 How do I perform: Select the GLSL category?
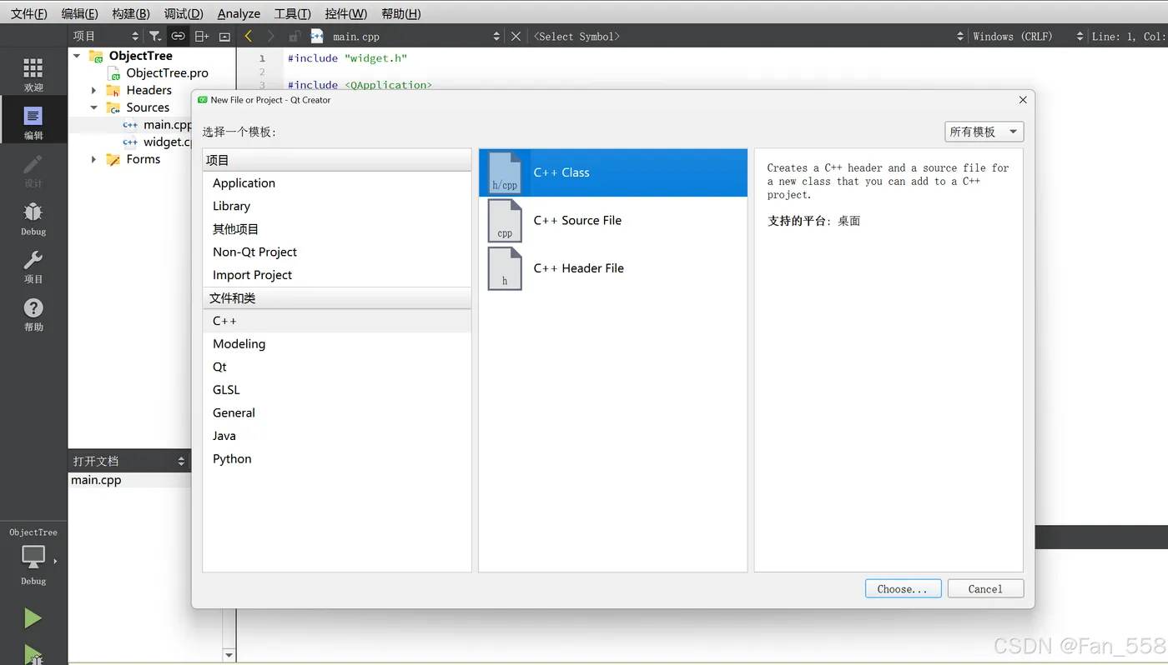pyautogui.click(x=337, y=390)
